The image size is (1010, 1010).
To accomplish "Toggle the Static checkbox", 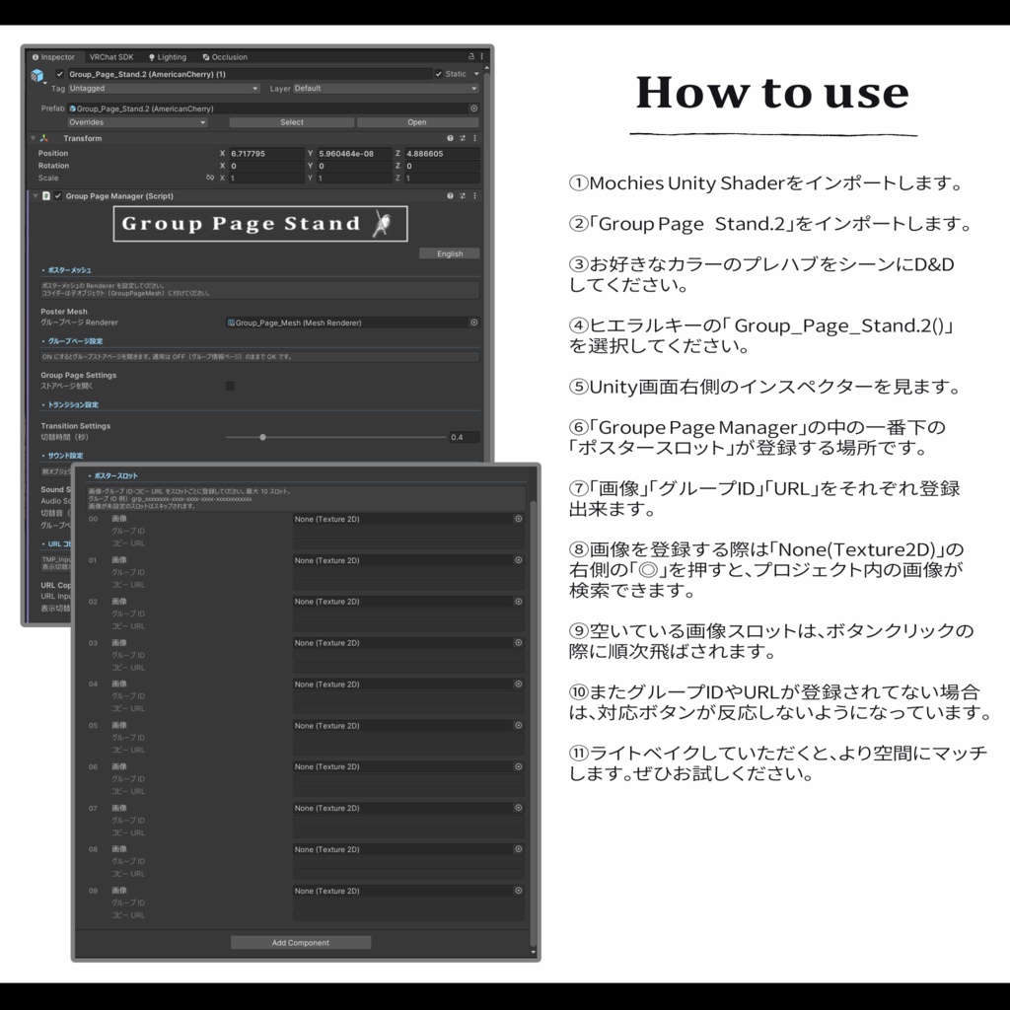I will coord(439,73).
